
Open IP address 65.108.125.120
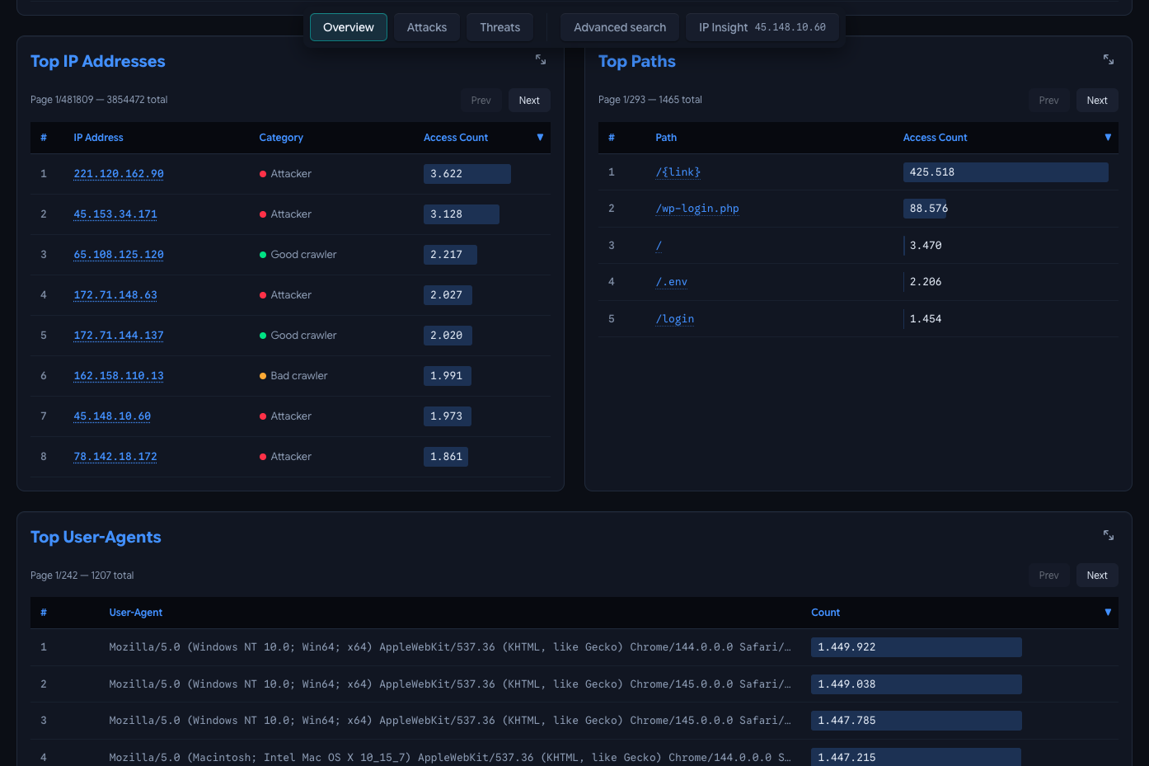(119, 255)
